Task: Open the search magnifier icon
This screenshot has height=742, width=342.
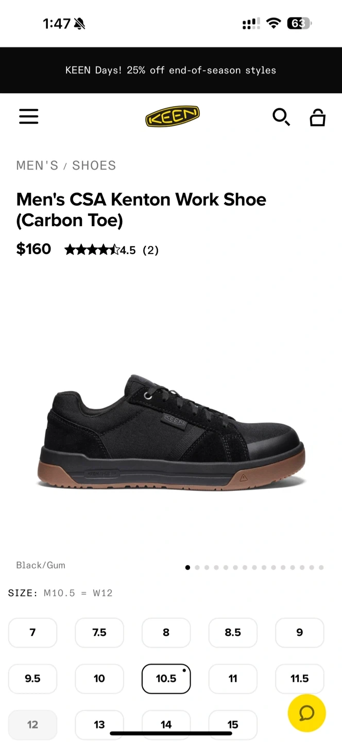Action: point(281,117)
